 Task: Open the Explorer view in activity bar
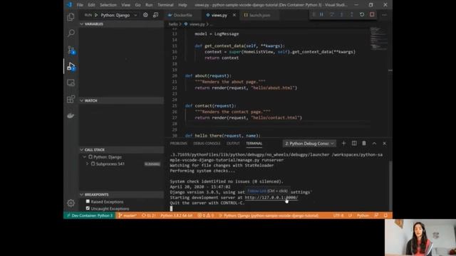(71, 17)
